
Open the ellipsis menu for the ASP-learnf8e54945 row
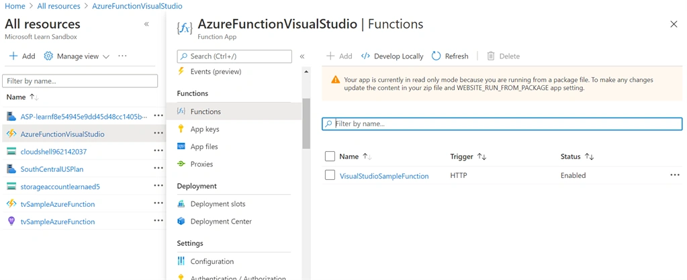[158, 115]
